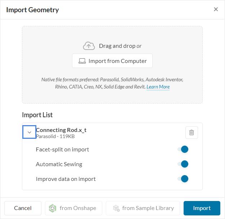The image size is (225, 219).
Task: Confirm with the blue Import button
Action: [x=202, y=208]
